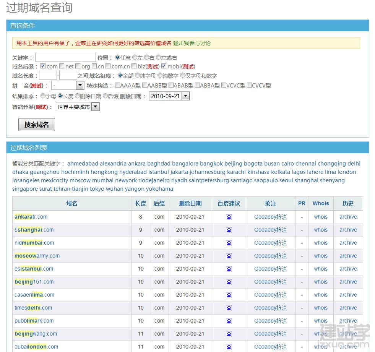This screenshot has width=375, height=352.
Task: Open Baidu suggestion icon for beijingwang.com
Action: 229,334
